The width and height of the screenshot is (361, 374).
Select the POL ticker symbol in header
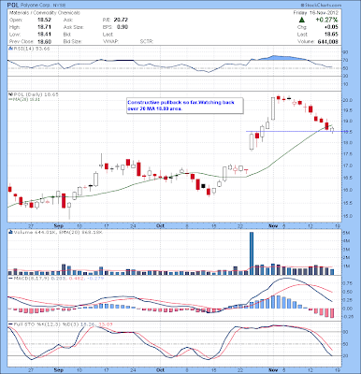pyautogui.click(x=14, y=6)
